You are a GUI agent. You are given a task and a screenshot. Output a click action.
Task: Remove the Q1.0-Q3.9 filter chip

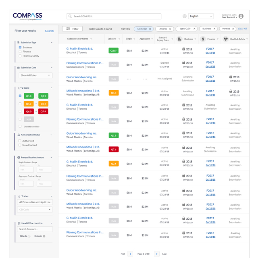click(x=194, y=29)
